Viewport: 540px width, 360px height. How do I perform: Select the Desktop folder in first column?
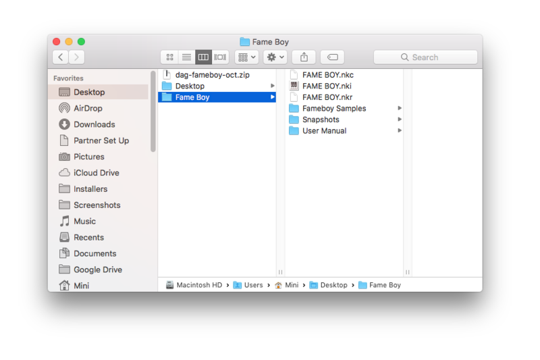coord(217,86)
